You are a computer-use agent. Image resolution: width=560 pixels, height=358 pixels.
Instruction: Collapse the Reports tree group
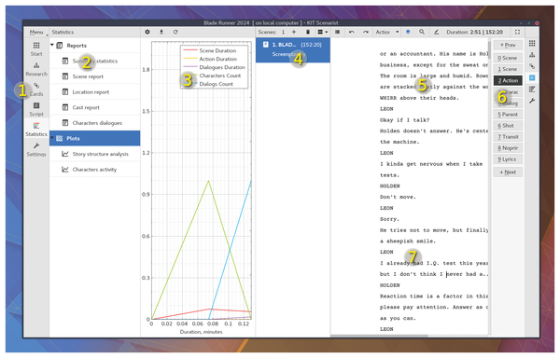click(52, 45)
